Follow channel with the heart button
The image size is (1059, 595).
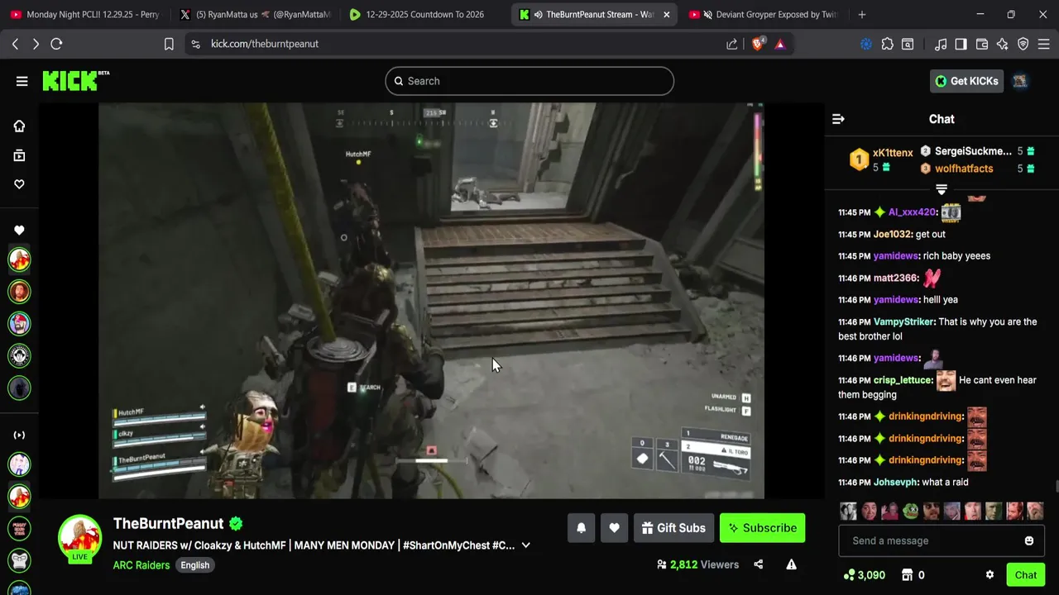[x=614, y=528]
